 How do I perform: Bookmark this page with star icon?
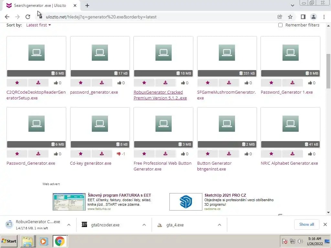tap(290, 17)
